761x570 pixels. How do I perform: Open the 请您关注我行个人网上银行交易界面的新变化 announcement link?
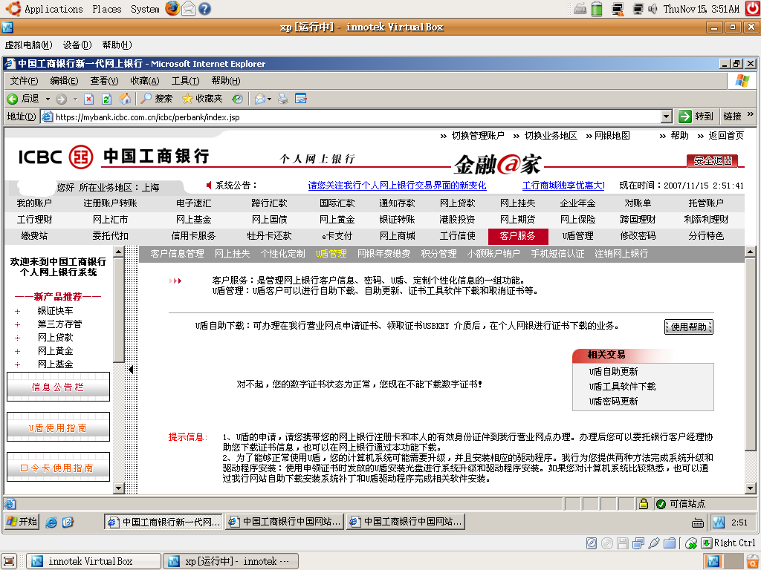click(x=397, y=186)
